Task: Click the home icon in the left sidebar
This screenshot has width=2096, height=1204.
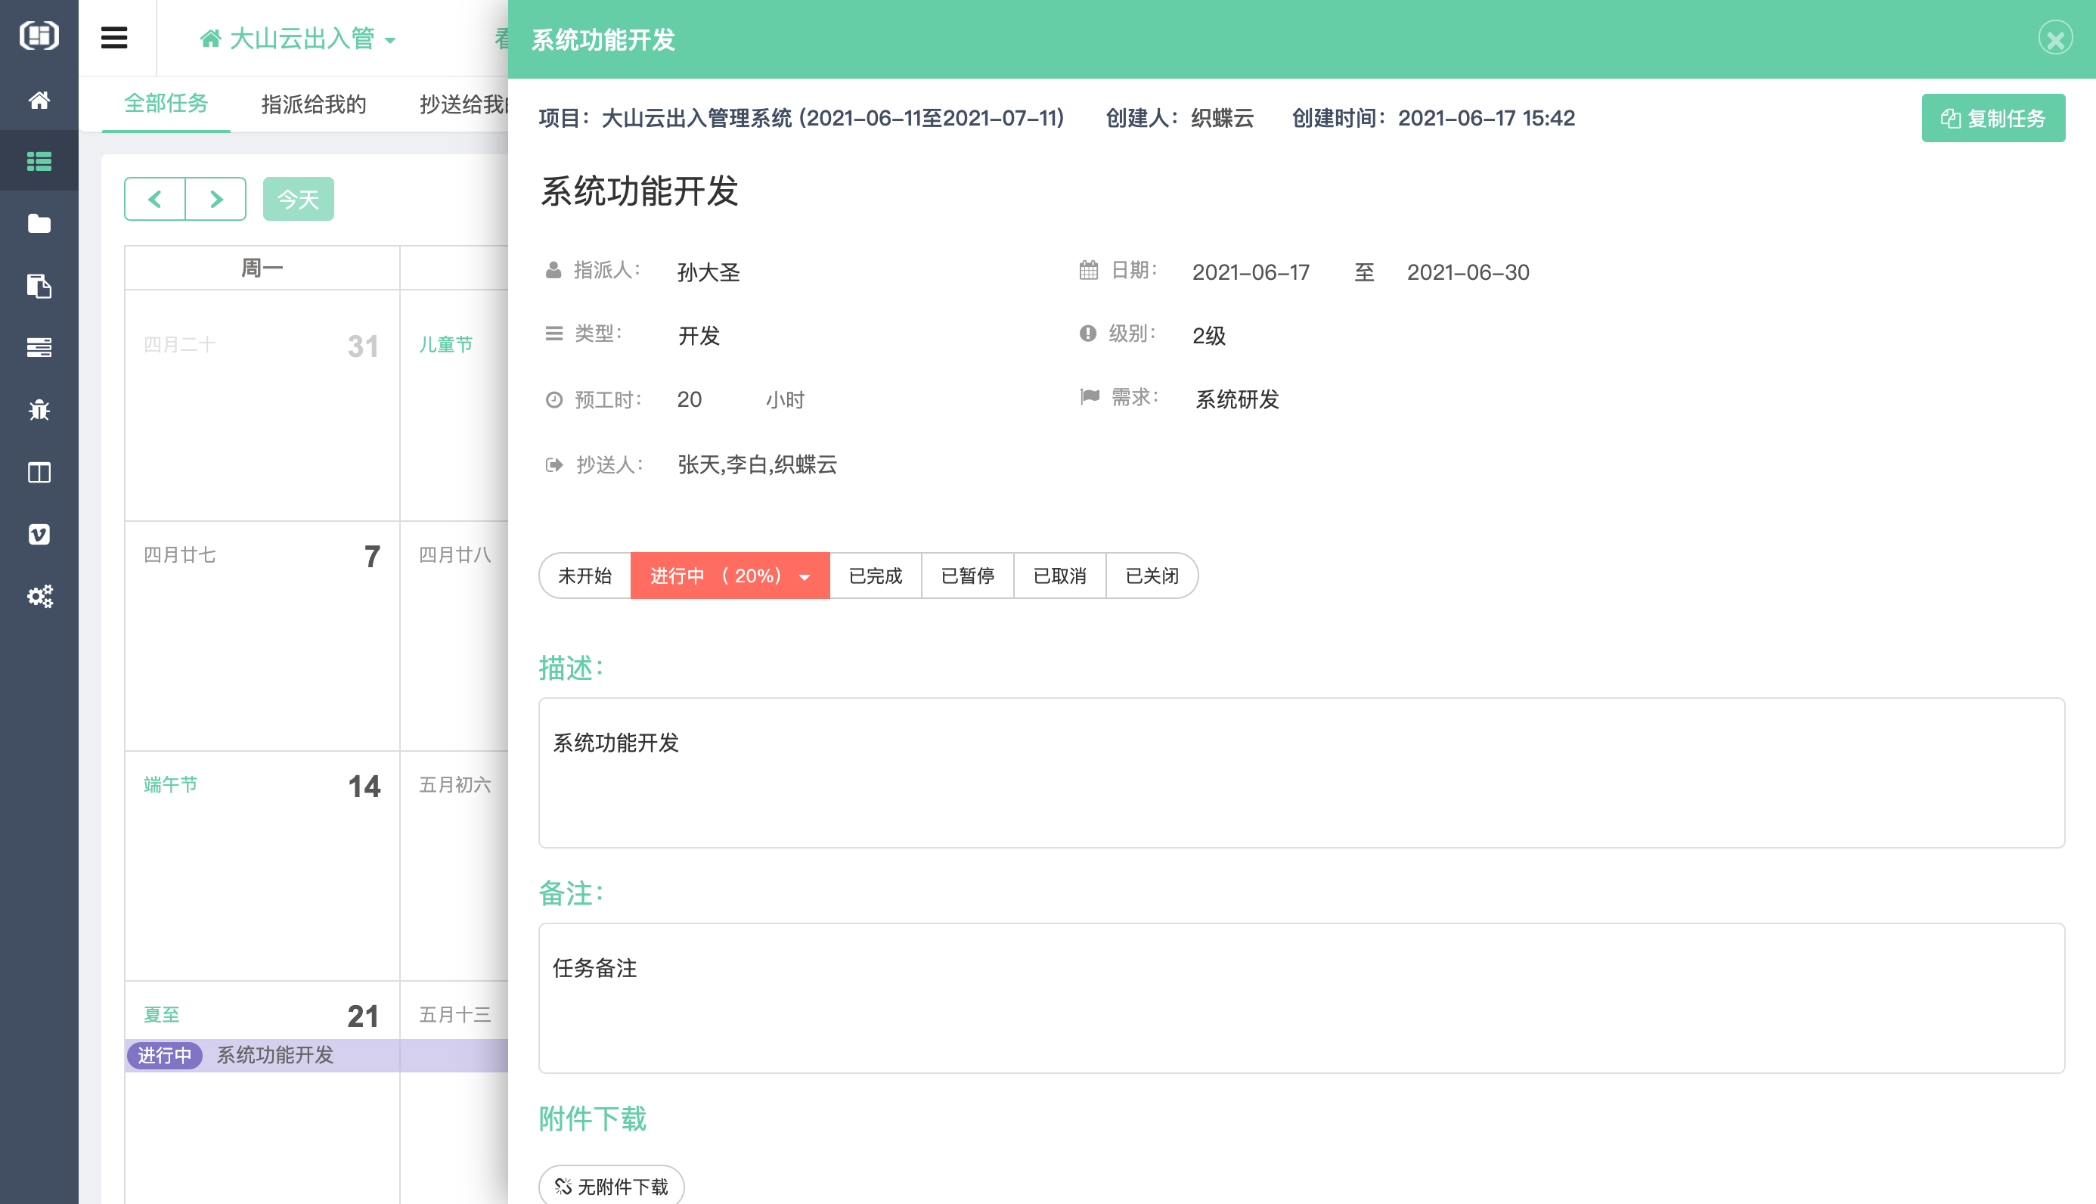Action: tap(39, 100)
